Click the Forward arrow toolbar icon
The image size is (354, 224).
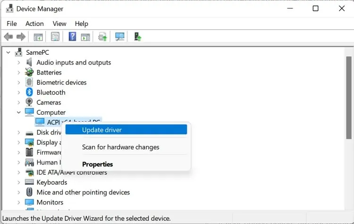pos(21,37)
